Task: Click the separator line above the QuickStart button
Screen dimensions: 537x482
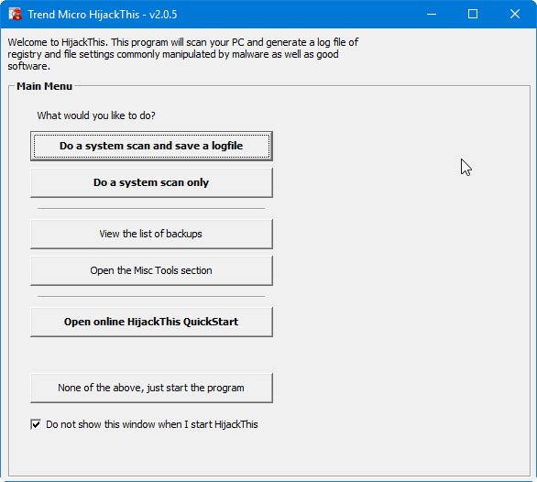Action: tap(151, 296)
